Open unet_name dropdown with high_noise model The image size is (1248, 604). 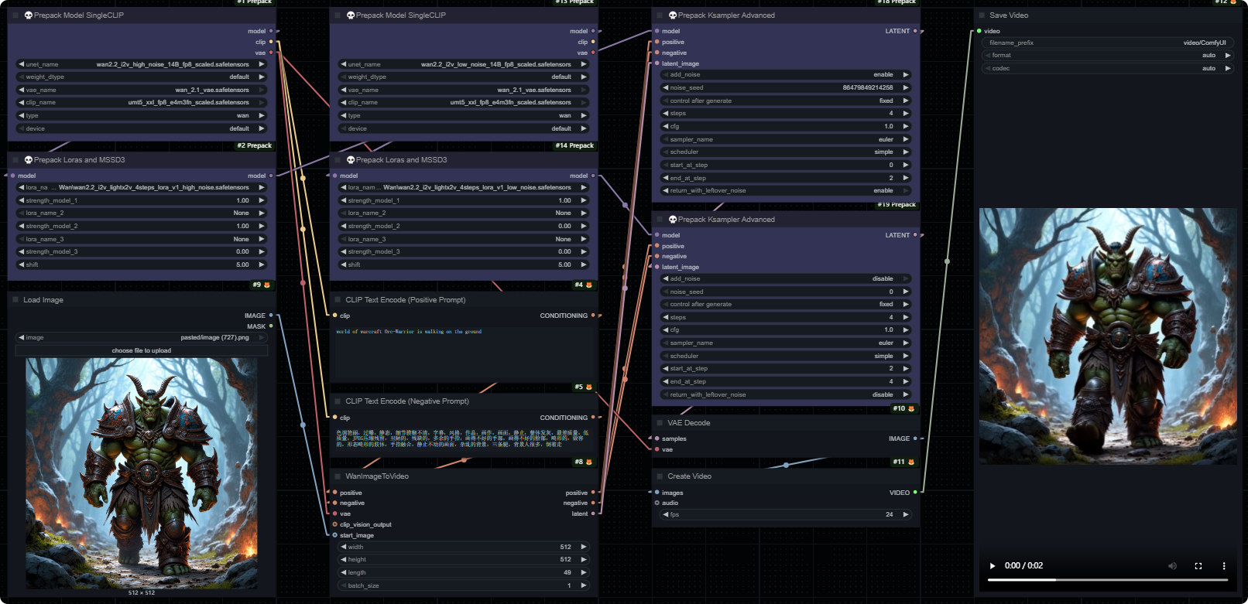pos(142,65)
